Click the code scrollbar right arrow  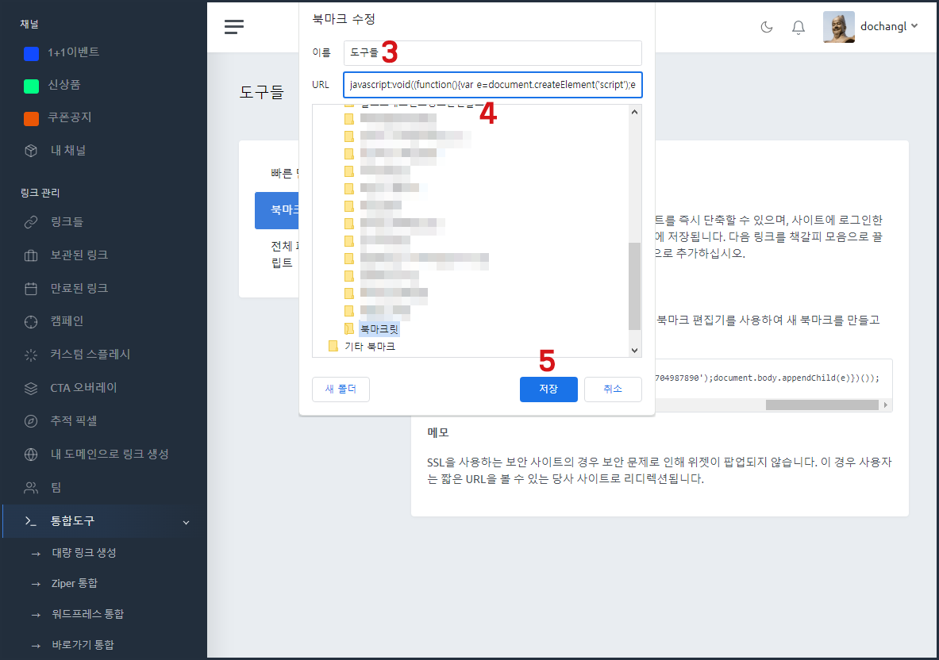[x=886, y=405]
